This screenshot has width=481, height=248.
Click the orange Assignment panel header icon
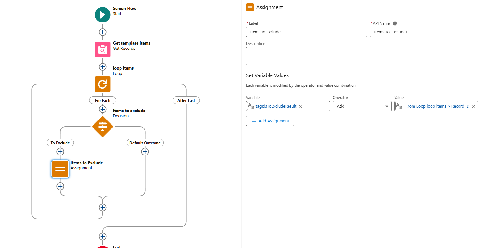click(x=250, y=7)
